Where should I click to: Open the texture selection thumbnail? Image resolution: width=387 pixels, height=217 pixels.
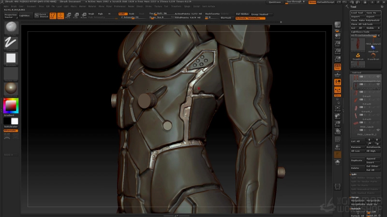(x=11, y=73)
